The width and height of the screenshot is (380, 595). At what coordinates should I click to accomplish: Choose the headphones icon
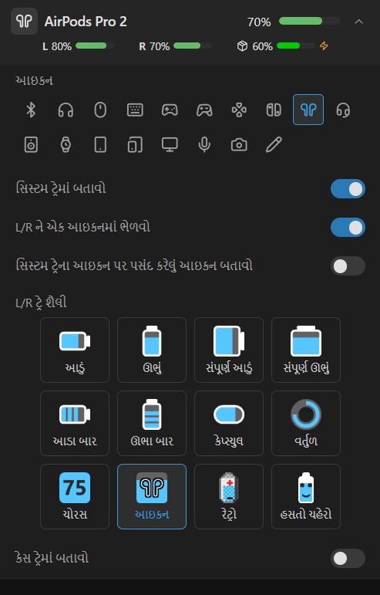pyautogui.click(x=66, y=110)
